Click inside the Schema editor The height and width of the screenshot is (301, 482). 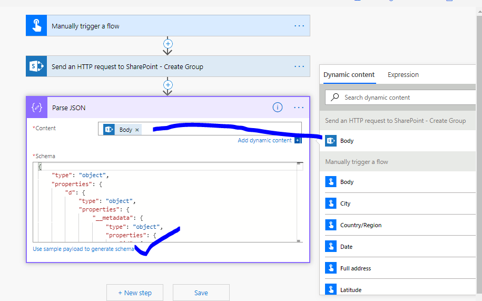click(x=168, y=202)
